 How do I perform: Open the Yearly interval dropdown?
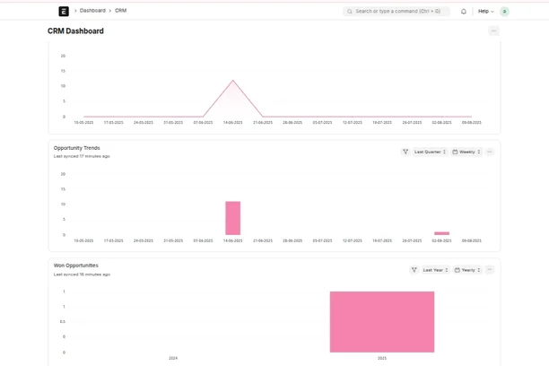tap(467, 270)
